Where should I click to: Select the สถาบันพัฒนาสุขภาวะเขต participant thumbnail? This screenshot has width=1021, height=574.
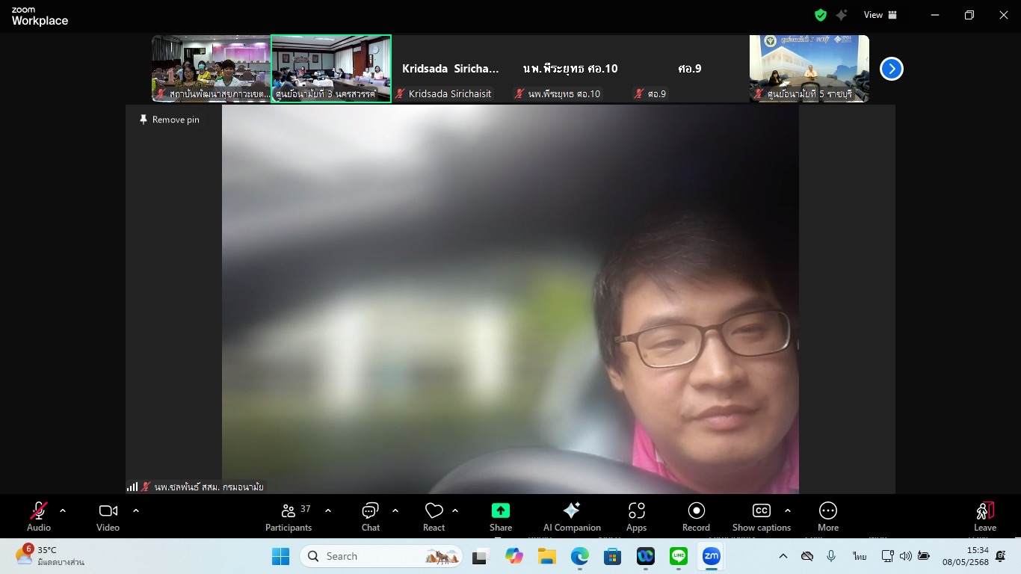point(212,69)
